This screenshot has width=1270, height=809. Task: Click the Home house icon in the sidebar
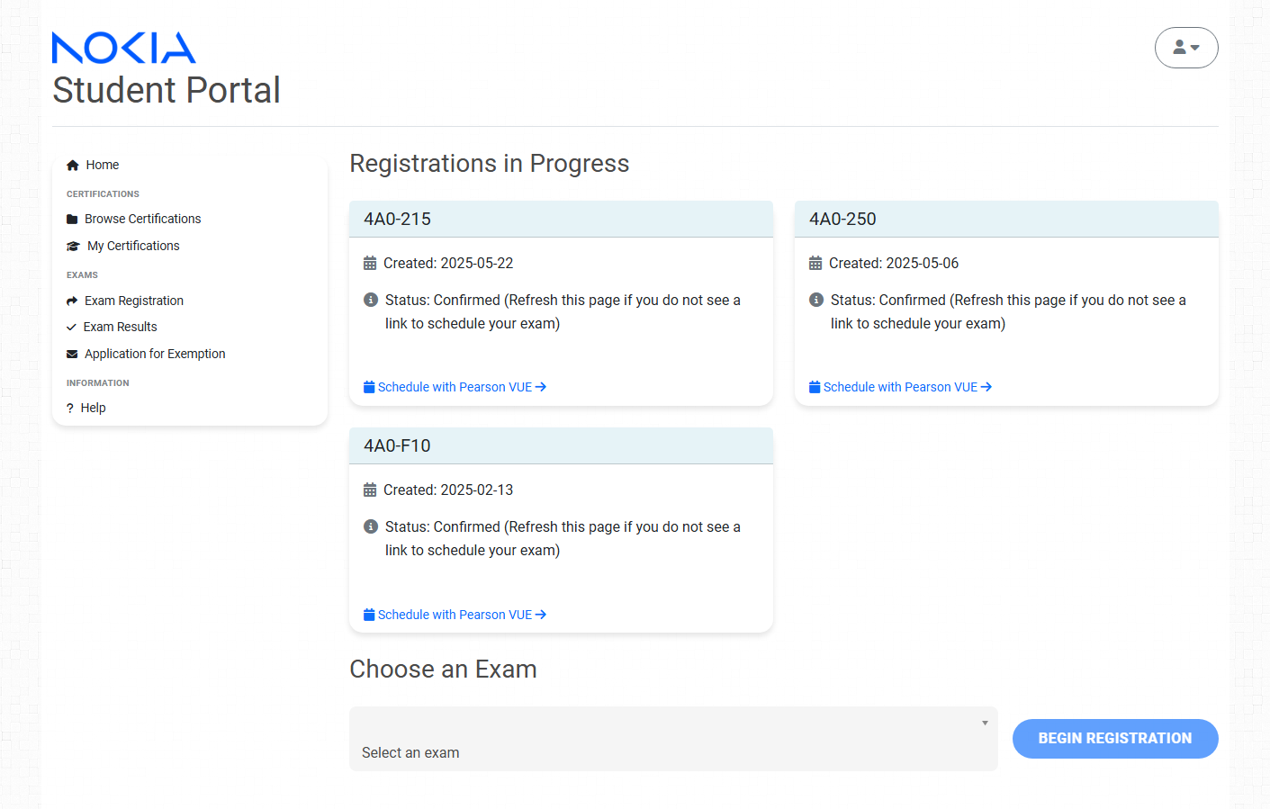(x=73, y=166)
